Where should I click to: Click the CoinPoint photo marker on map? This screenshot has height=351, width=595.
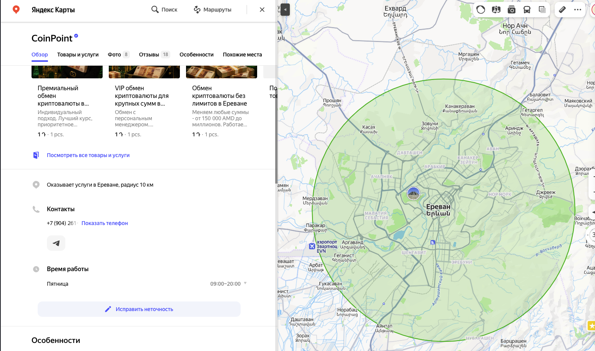click(414, 194)
